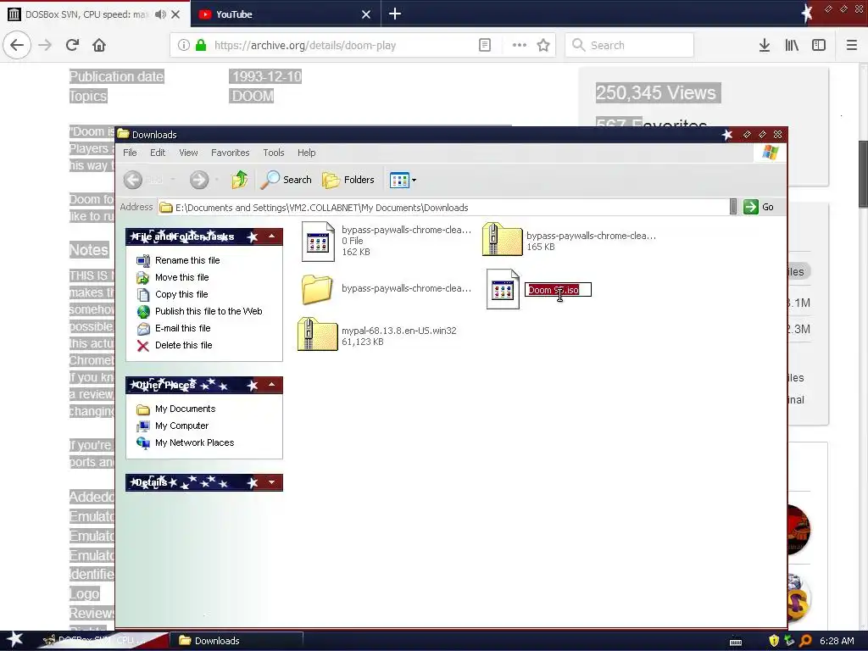Click 250,345 Views text on page
The height and width of the screenshot is (651, 868).
tap(656, 92)
